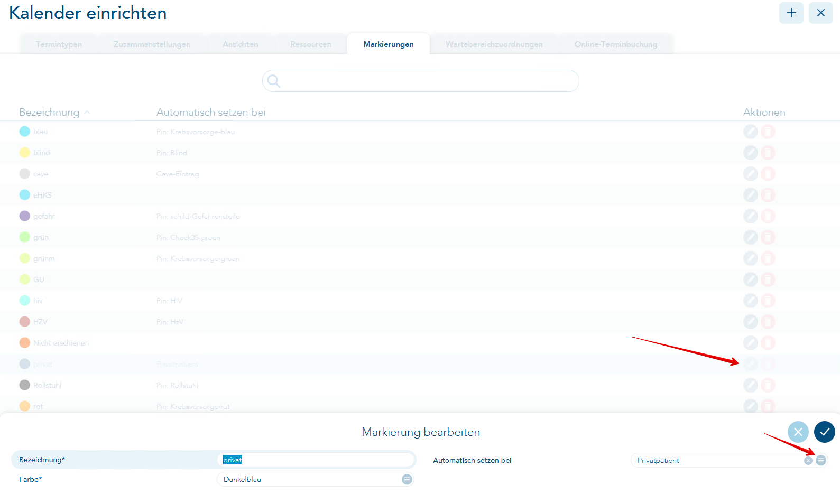Click delete trash icon for blind row
Image resolution: width=840 pixels, height=494 pixels.
768,153
